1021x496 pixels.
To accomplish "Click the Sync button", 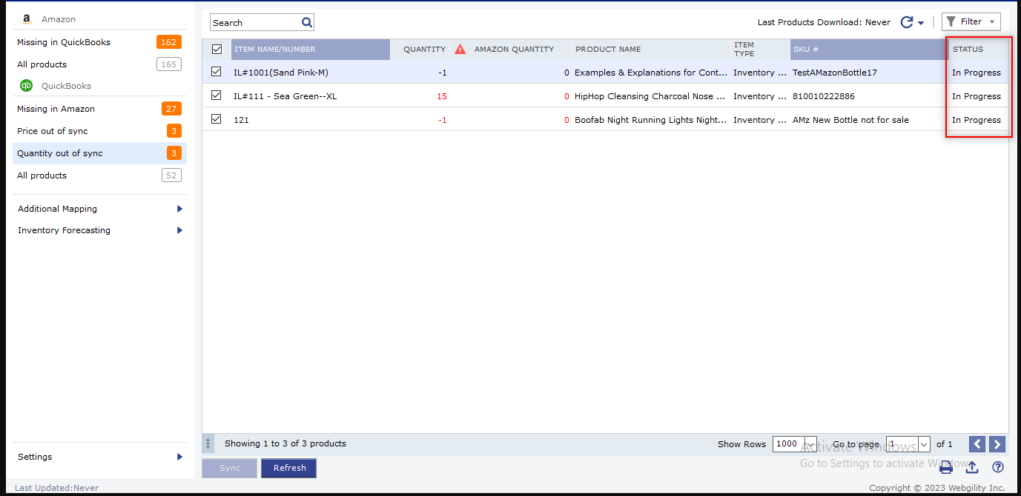I will [x=230, y=468].
